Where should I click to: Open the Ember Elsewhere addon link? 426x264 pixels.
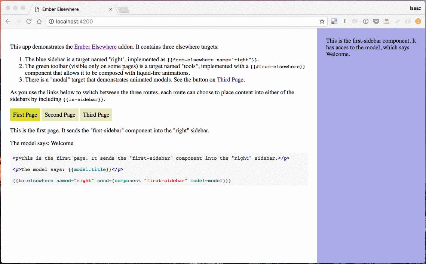(95, 47)
